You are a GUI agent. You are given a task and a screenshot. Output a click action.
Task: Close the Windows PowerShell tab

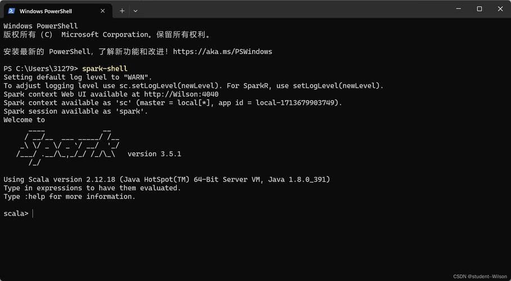pyautogui.click(x=103, y=11)
